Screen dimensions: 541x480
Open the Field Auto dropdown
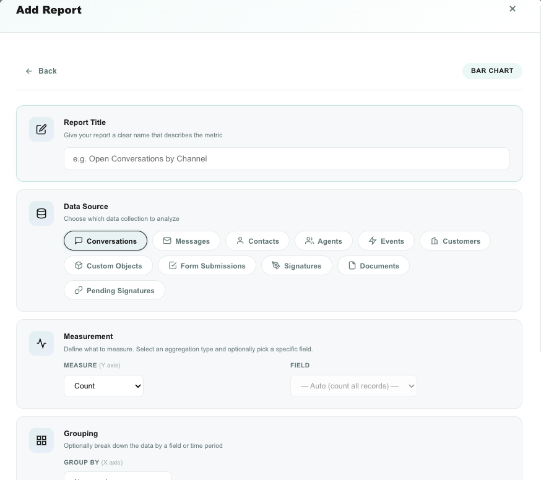pyautogui.click(x=353, y=386)
